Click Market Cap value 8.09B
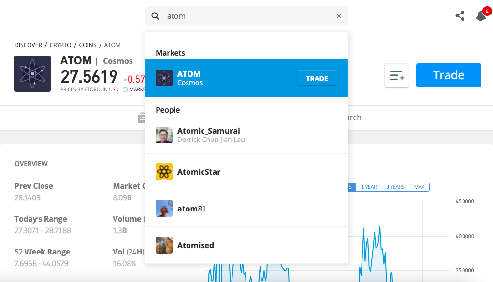Screen dimensions: 493x282 122,198
